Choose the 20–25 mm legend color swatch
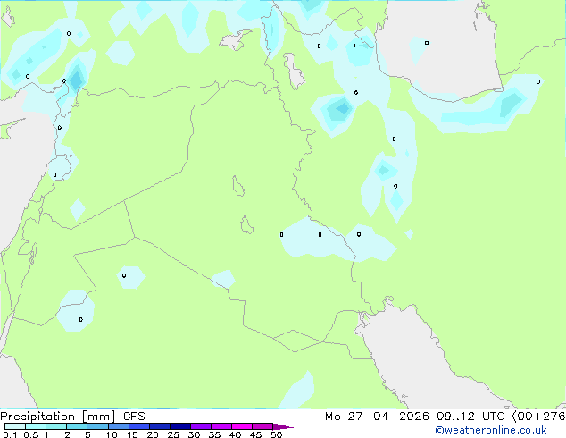This screenshot has height=438, width=566. [x=160, y=426]
